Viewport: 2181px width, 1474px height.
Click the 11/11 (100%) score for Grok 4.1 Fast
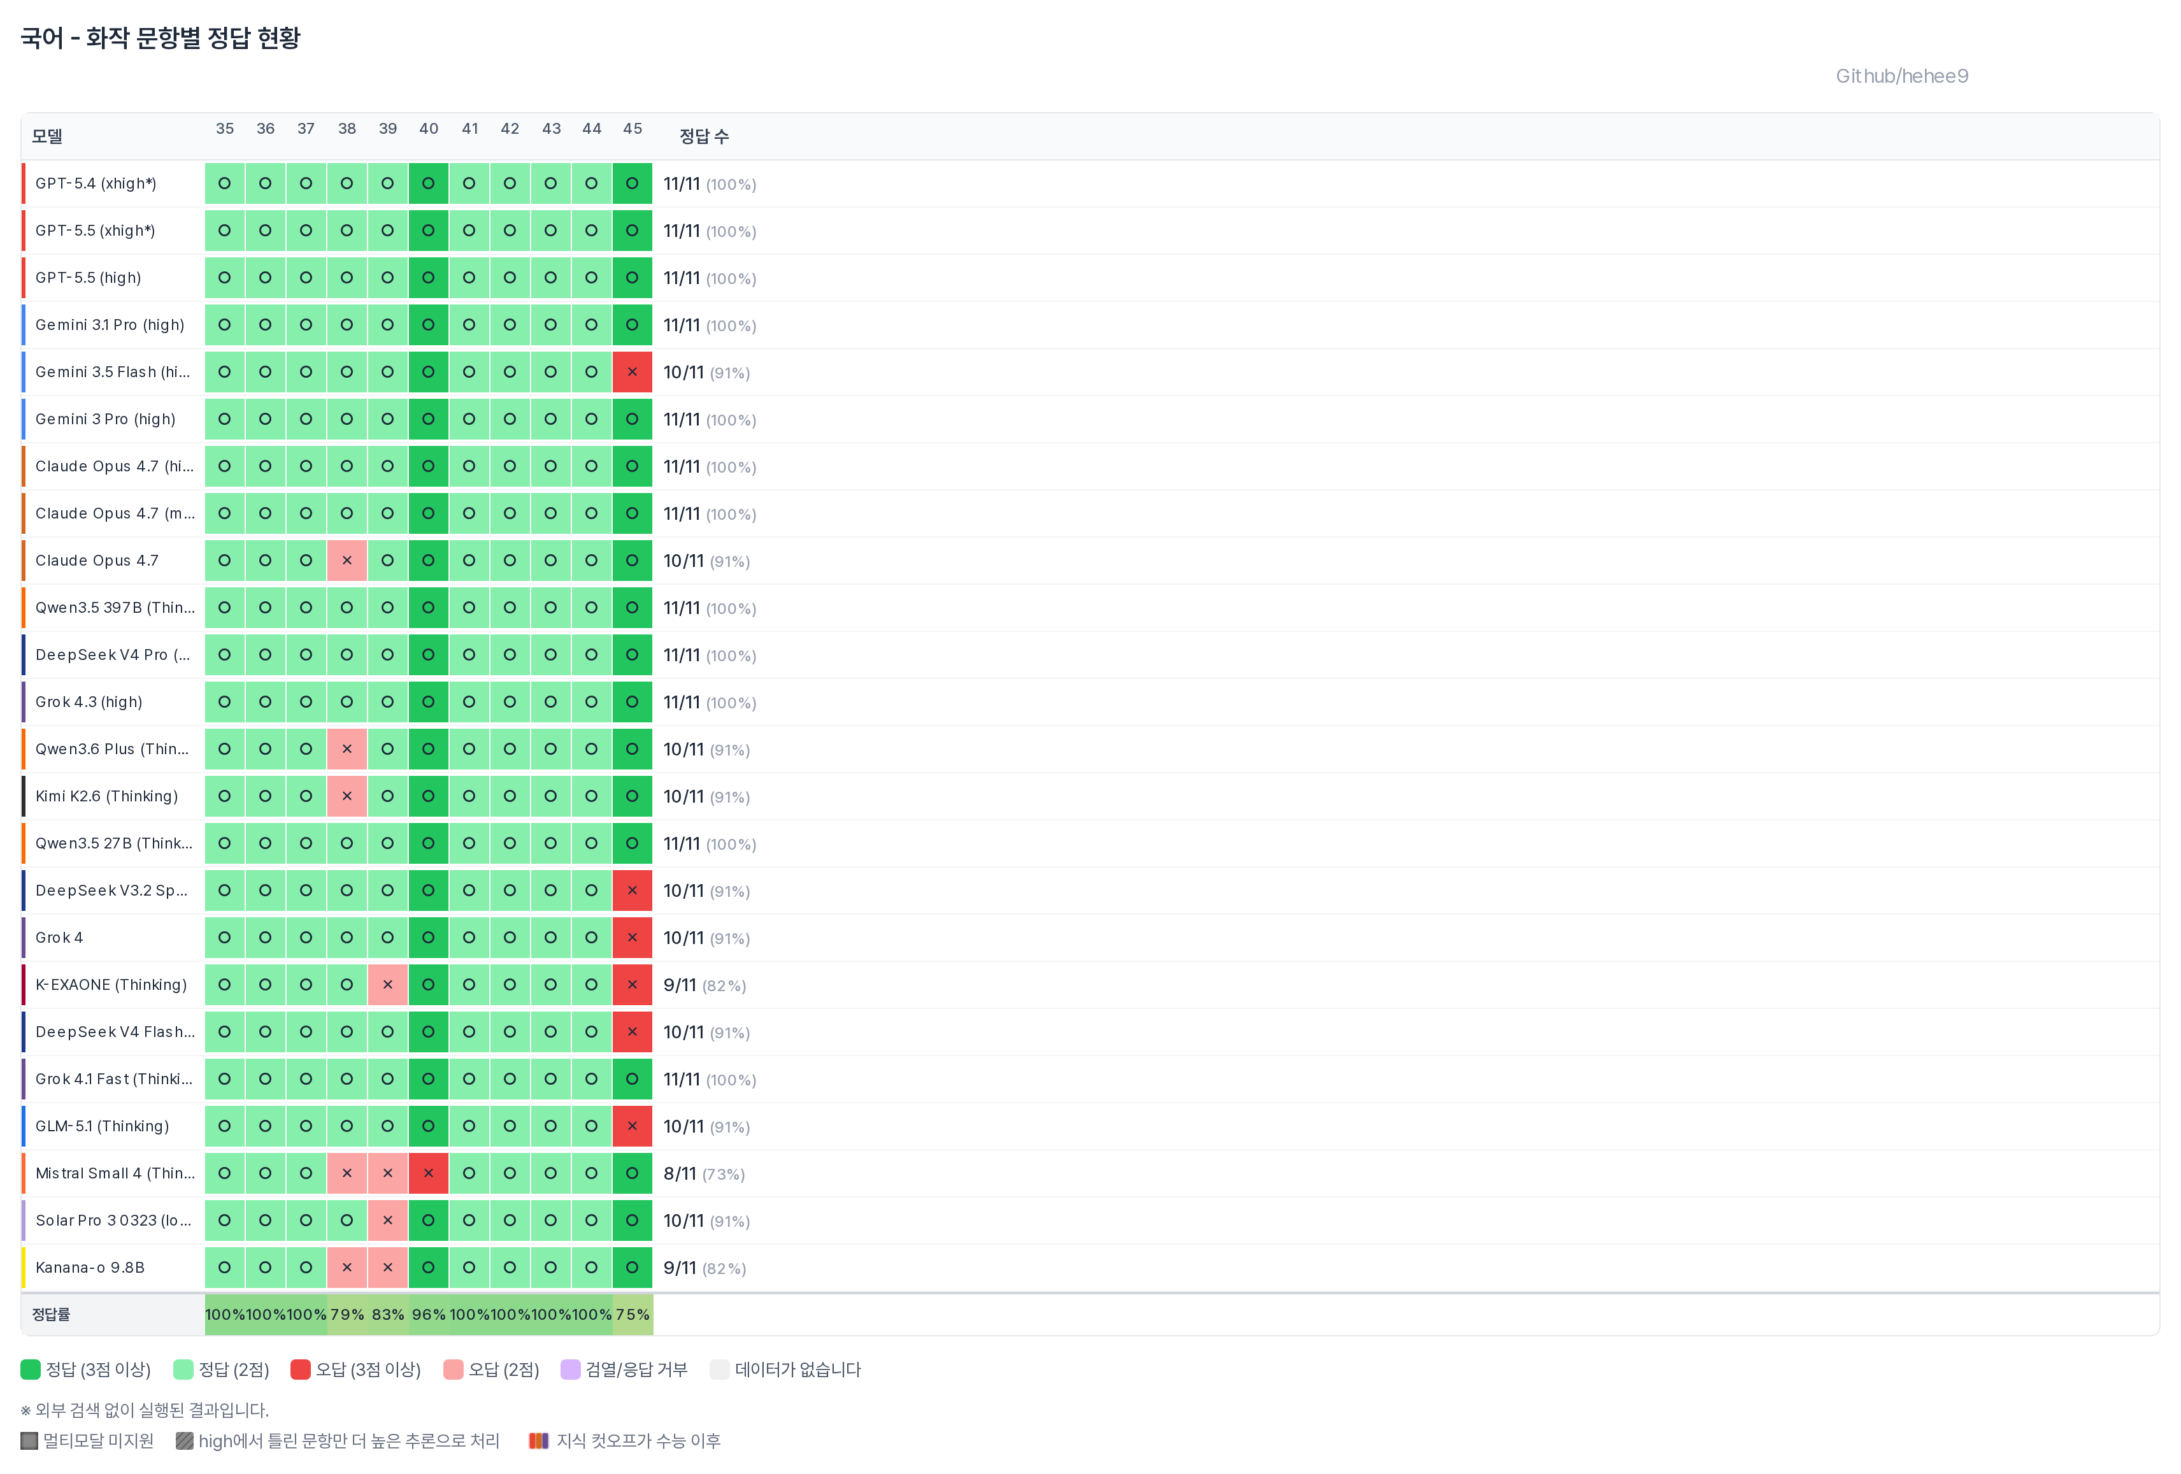click(710, 1080)
